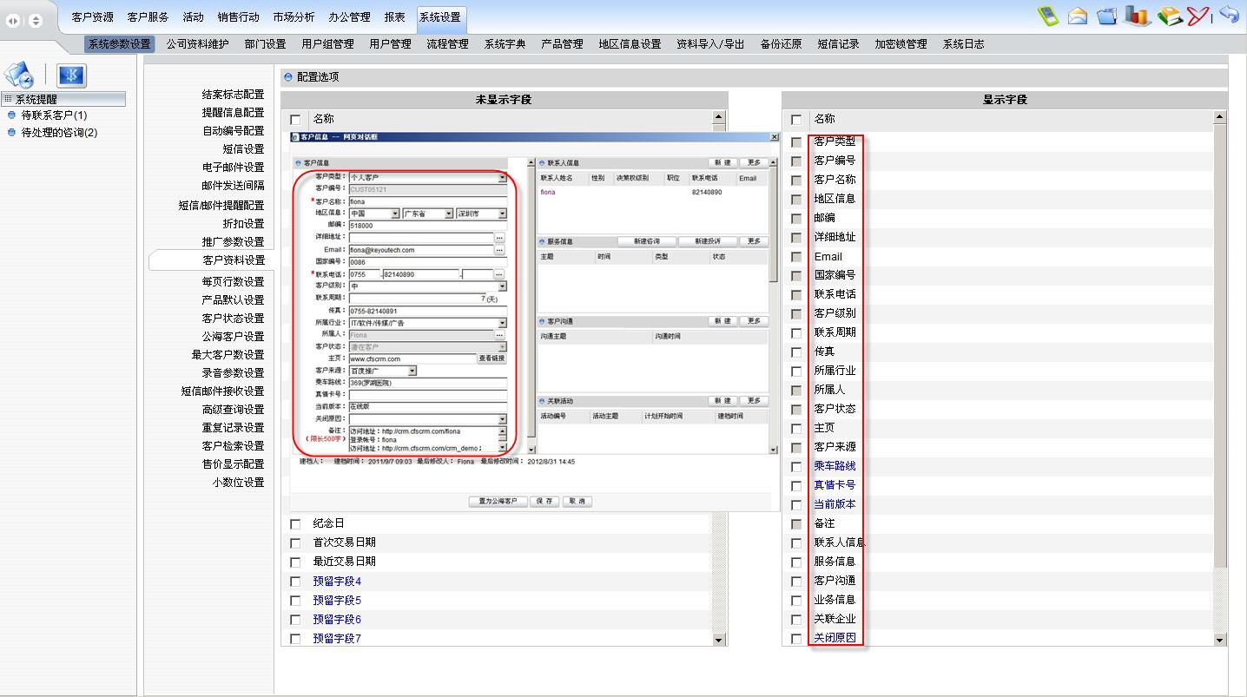The width and height of the screenshot is (1247, 697).
Task: Check the 客户类型 checkbox
Action: 796,142
